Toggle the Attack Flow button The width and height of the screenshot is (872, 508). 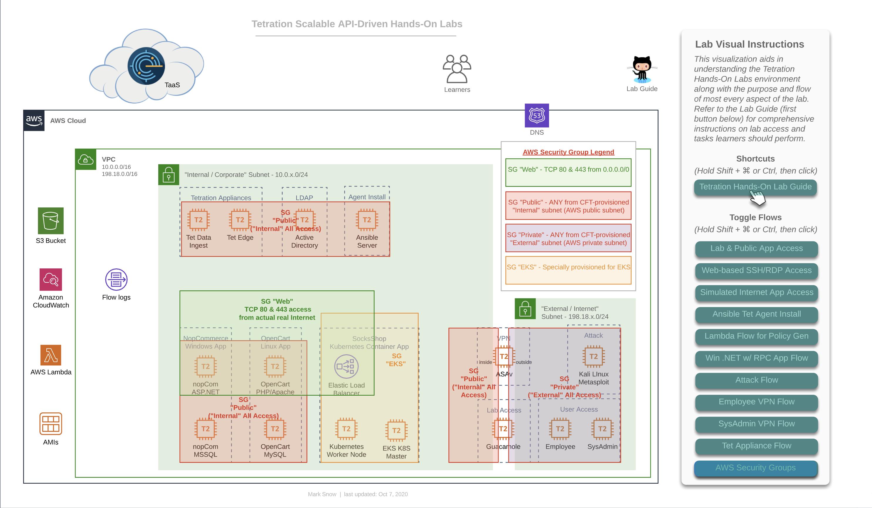click(756, 380)
